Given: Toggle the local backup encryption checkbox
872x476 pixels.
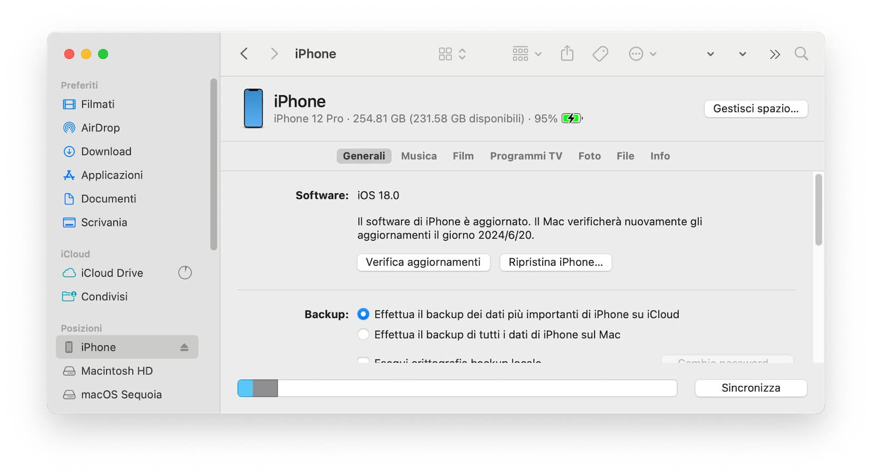Looking at the screenshot, I should tap(363, 360).
